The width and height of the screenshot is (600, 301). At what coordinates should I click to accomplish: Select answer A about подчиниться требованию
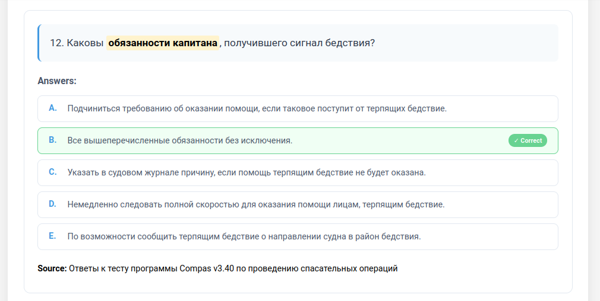pyautogui.click(x=257, y=108)
